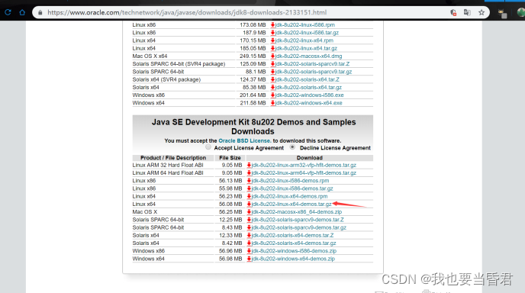
Task: Download jdk-8u202-windows-x64-demos.zip
Action: [293, 259]
